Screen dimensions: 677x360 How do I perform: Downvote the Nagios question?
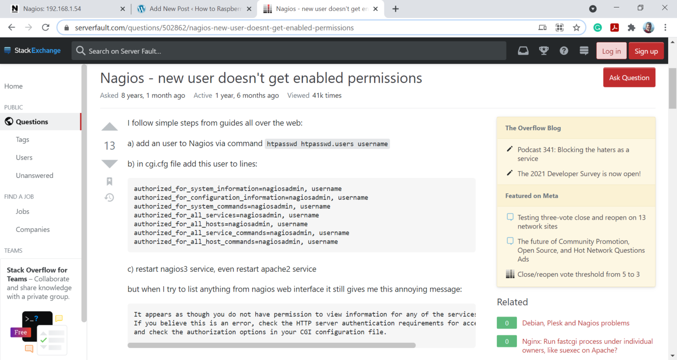[x=109, y=164]
